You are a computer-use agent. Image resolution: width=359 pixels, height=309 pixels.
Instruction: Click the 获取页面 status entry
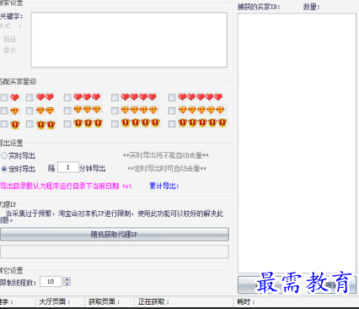(104, 301)
